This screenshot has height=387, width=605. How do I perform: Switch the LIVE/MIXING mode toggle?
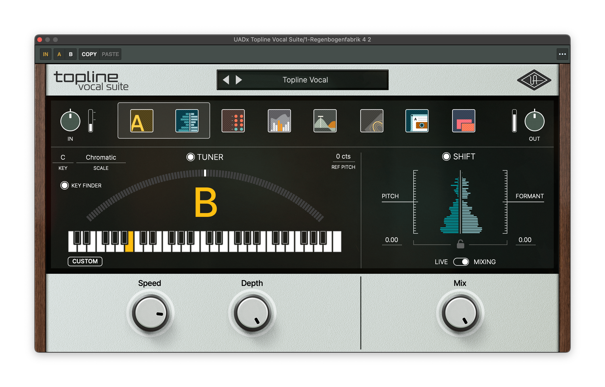[461, 262]
